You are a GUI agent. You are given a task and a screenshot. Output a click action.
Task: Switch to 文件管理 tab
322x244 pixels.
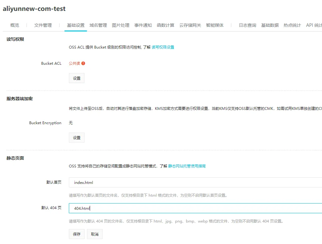pos(43,25)
